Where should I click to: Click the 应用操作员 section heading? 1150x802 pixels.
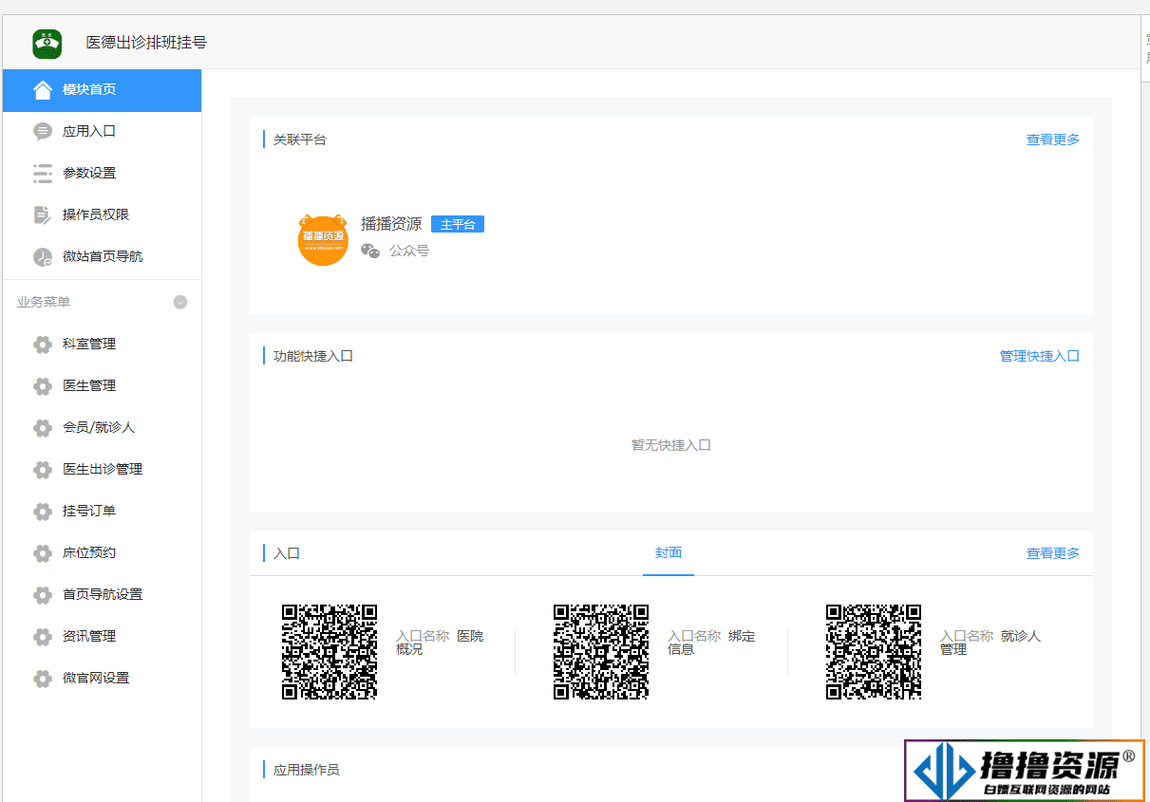point(307,770)
